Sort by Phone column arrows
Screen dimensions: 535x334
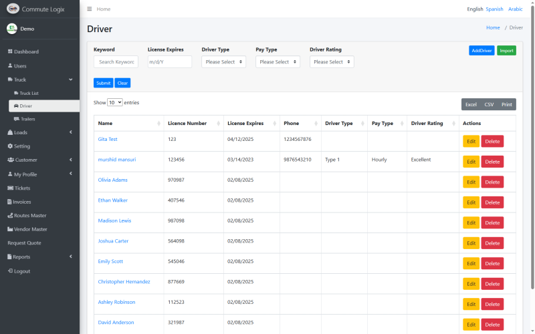click(316, 124)
